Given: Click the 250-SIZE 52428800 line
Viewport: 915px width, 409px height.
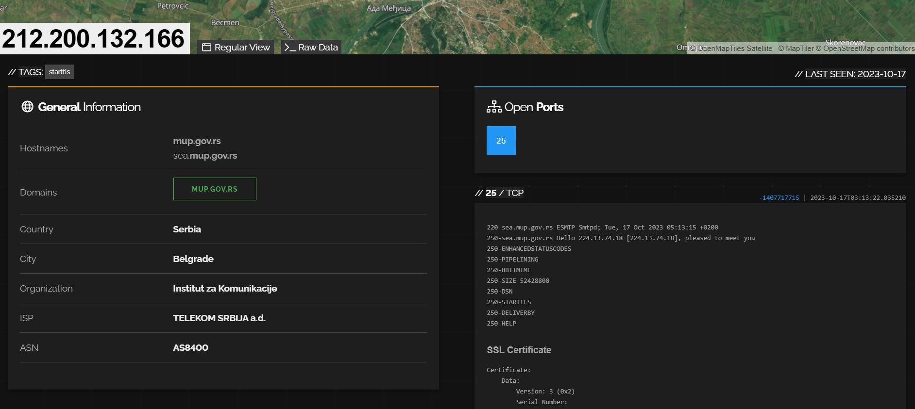Looking at the screenshot, I should click(518, 280).
